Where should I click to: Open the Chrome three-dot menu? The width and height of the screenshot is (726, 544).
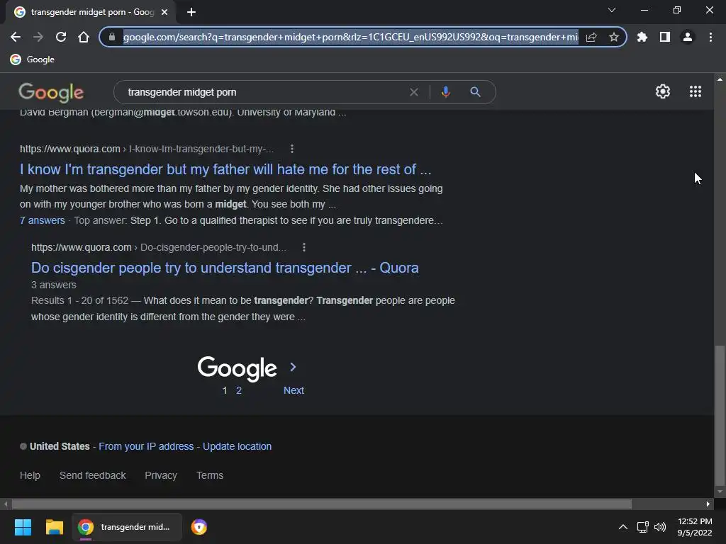(x=710, y=37)
